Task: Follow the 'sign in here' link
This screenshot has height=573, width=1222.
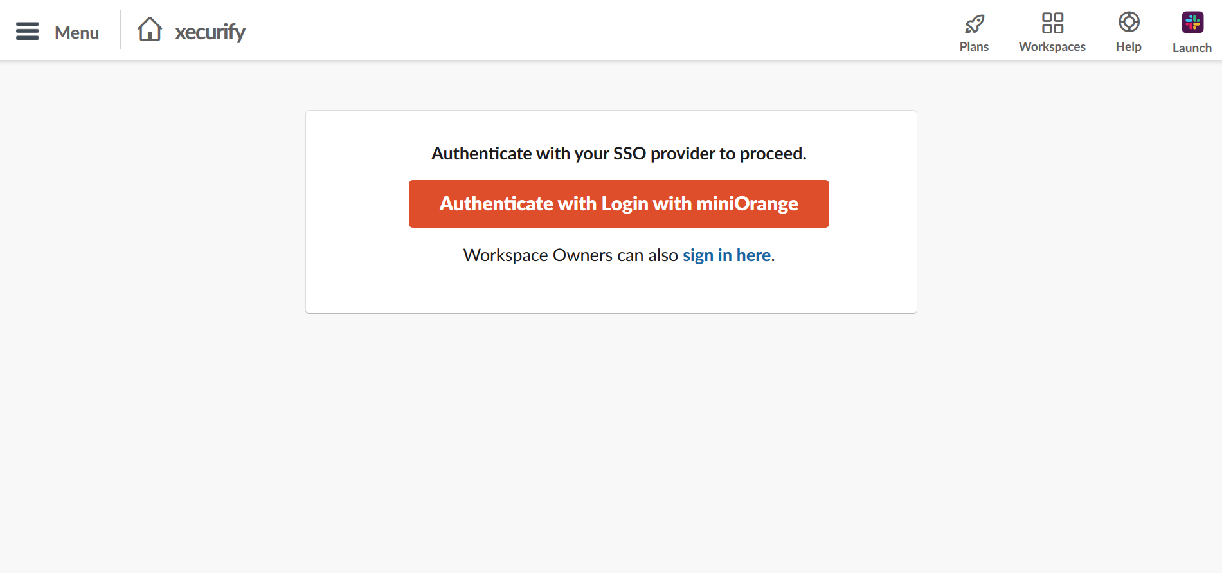Action: pyautogui.click(x=726, y=255)
